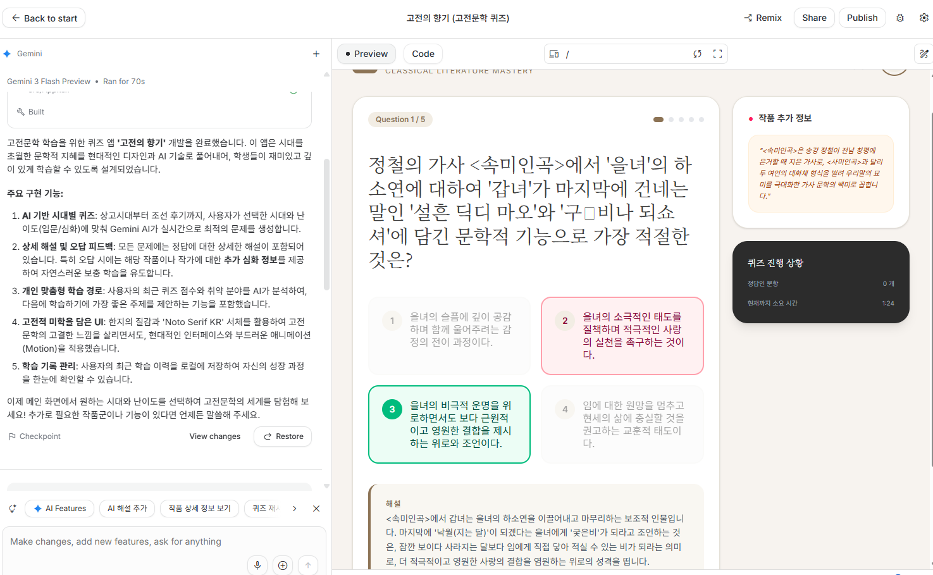The width and height of the screenshot is (933, 575).
Task: Click the 해설 explanation heading
Action: click(x=393, y=504)
